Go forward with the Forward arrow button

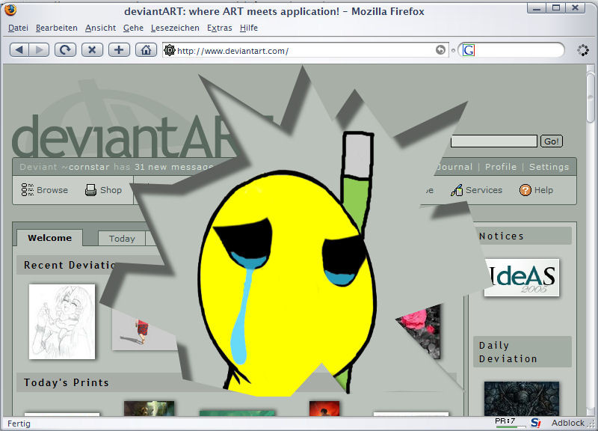(x=40, y=50)
